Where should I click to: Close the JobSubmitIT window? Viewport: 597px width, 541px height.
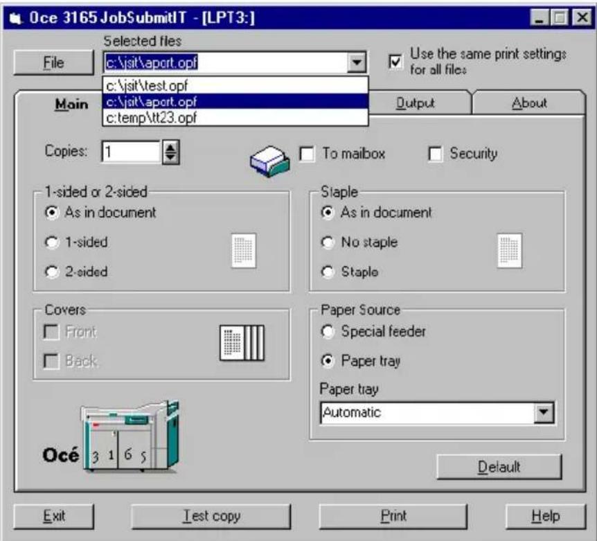tap(582, 18)
